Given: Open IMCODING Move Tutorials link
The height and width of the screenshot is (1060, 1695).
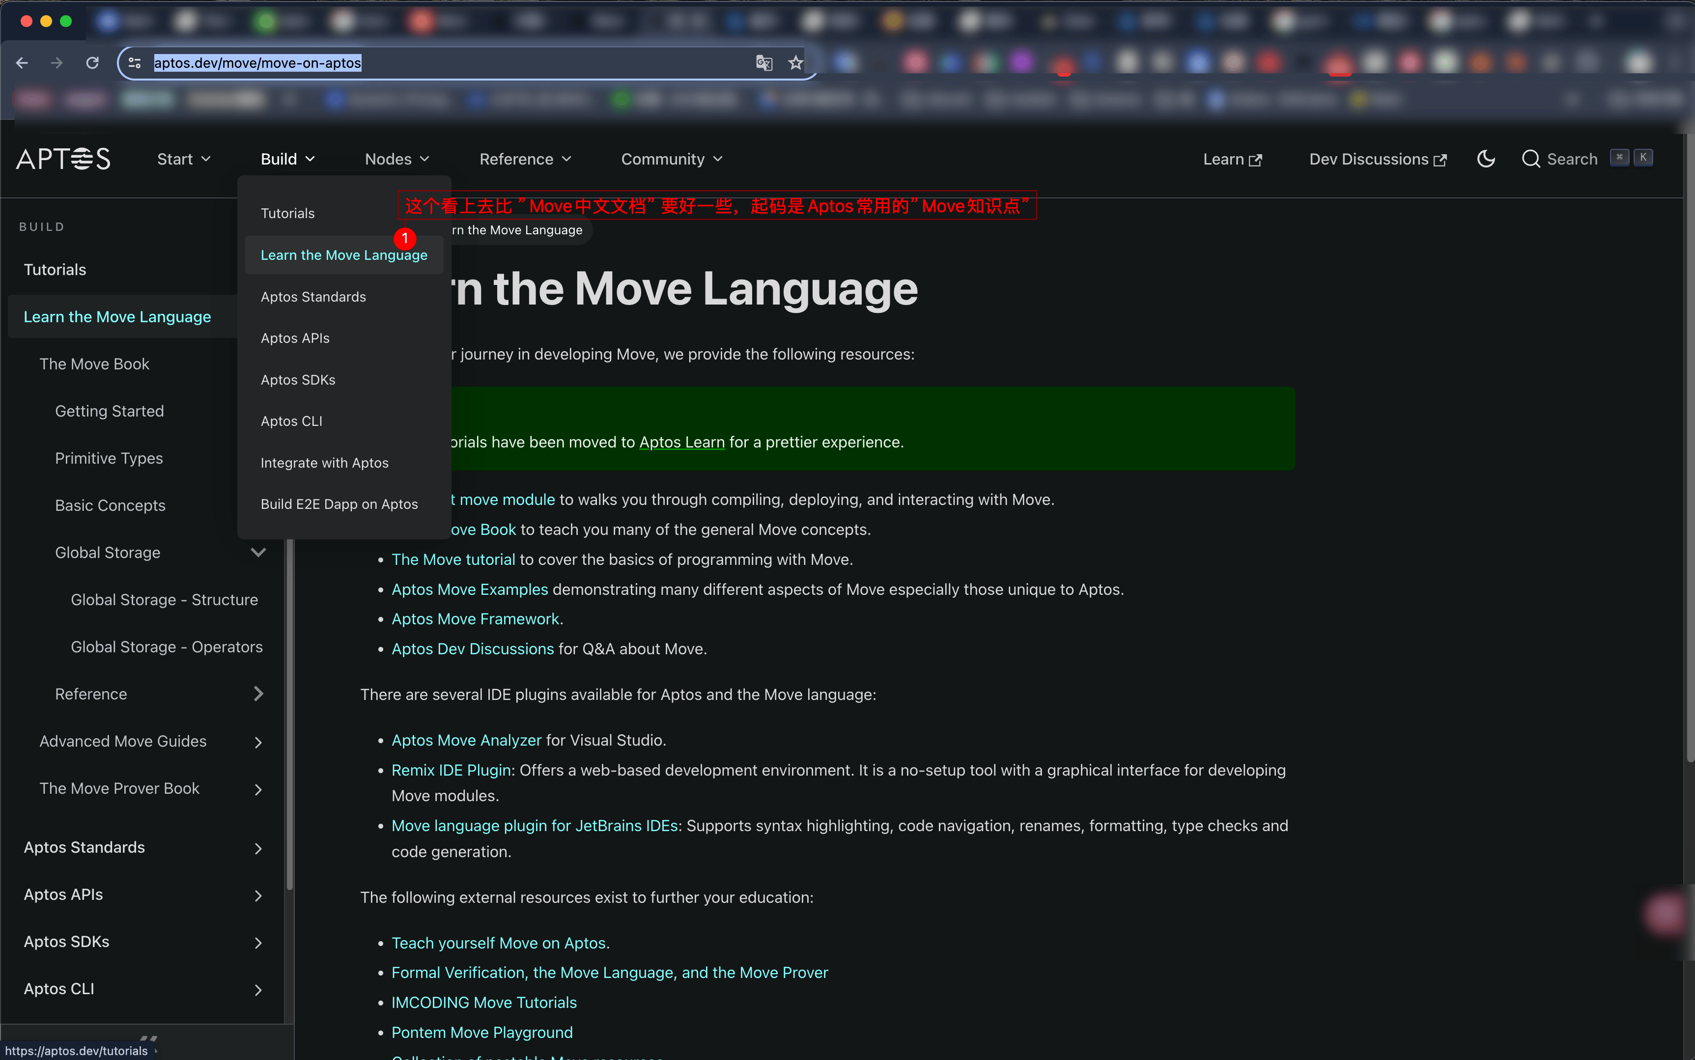Looking at the screenshot, I should (x=483, y=1003).
